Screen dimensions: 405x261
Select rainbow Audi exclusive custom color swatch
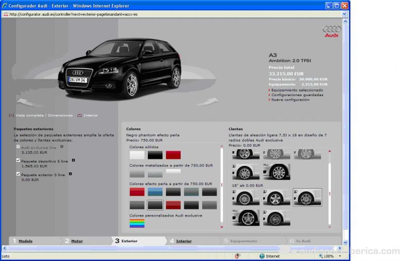(x=137, y=223)
